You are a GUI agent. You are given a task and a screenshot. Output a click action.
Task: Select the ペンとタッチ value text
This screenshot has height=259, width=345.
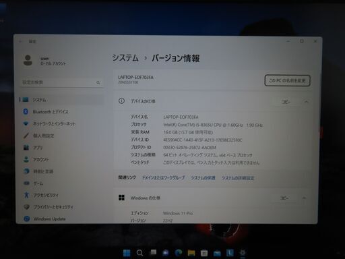(x=212, y=163)
